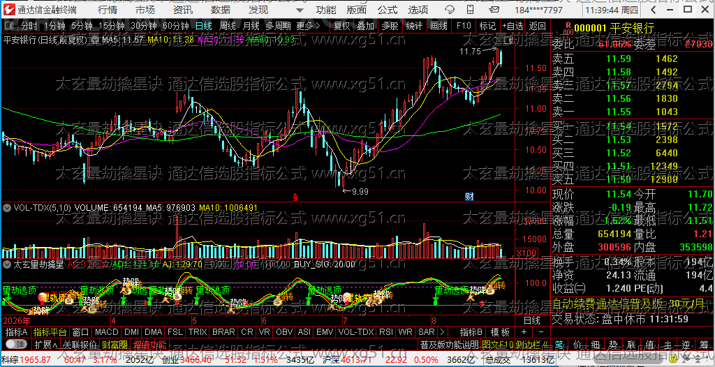Open 增值功能 link
The image size is (715, 367).
[150, 343]
